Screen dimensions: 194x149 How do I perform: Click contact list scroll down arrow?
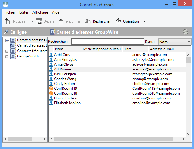188,134
